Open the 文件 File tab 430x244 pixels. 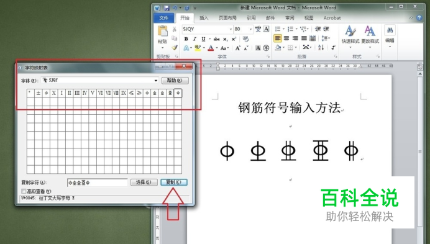pyautogui.click(x=163, y=18)
